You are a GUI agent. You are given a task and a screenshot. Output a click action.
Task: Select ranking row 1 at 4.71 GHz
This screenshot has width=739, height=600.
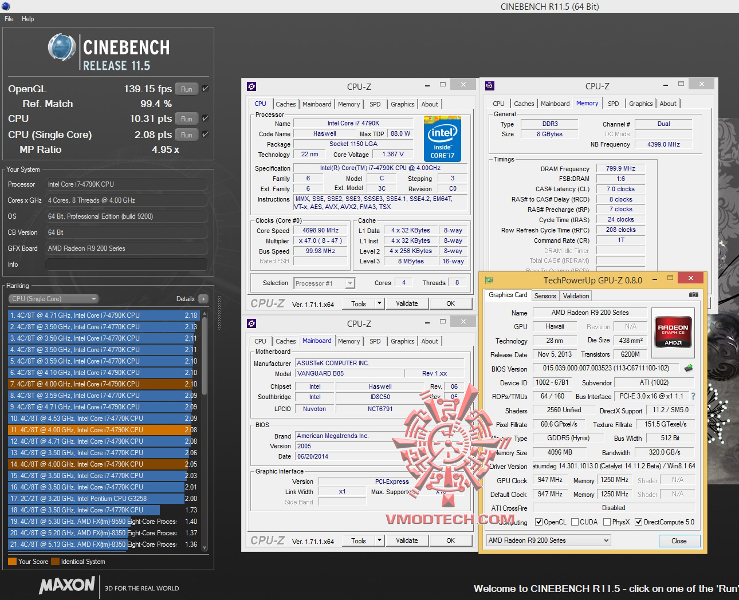[x=103, y=315]
